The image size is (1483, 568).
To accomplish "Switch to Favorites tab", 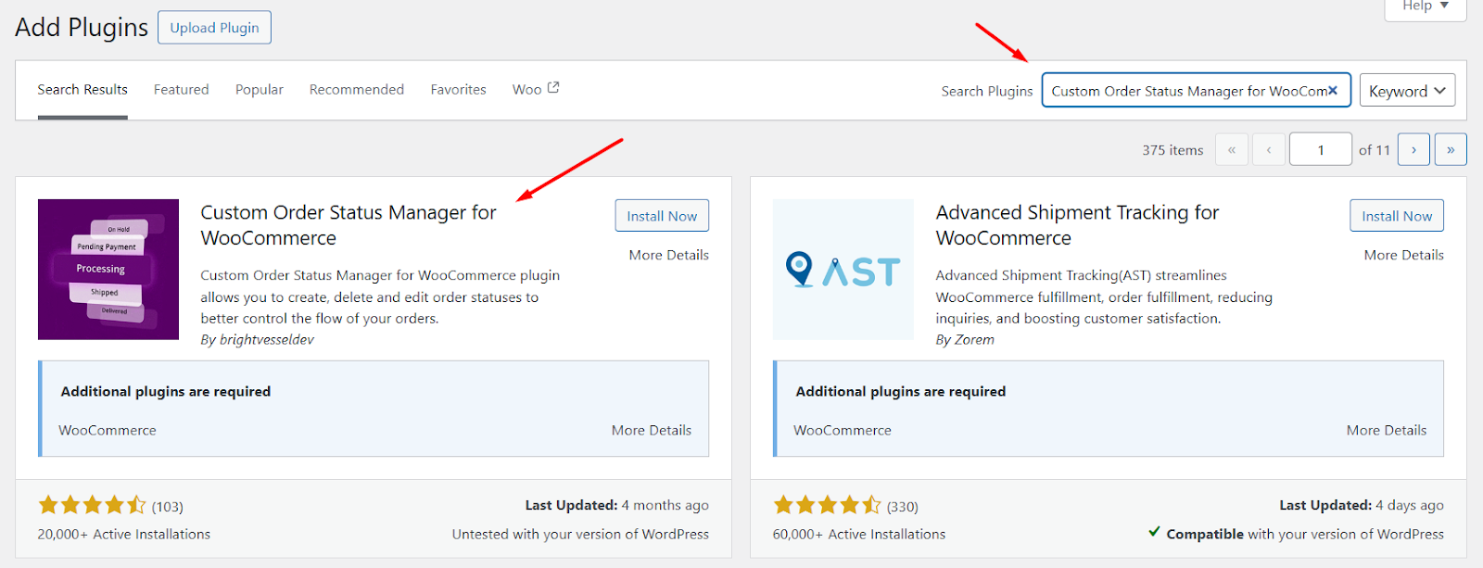I will coord(458,90).
